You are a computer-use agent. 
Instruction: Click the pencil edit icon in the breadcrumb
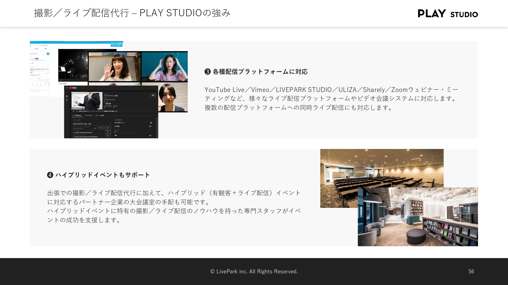47,45
